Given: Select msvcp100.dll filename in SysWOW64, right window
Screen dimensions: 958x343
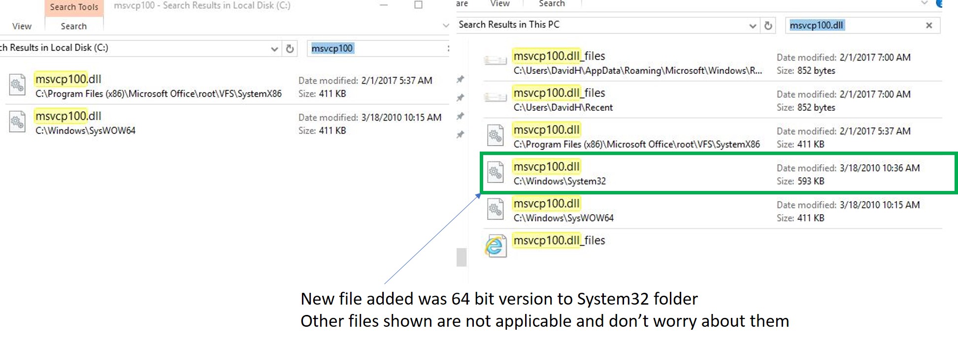Looking at the screenshot, I should click(546, 204).
